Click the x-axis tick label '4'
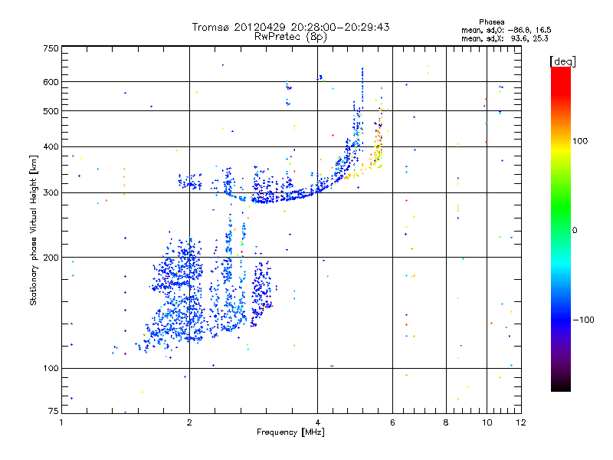Image resolution: width=613 pixels, height=460 pixels. point(317,422)
